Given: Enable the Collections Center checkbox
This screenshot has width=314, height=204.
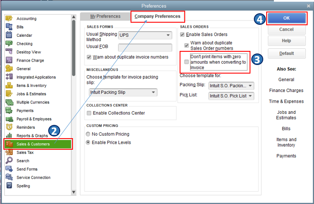Looking at the screenshot, I should click(89, 113).
